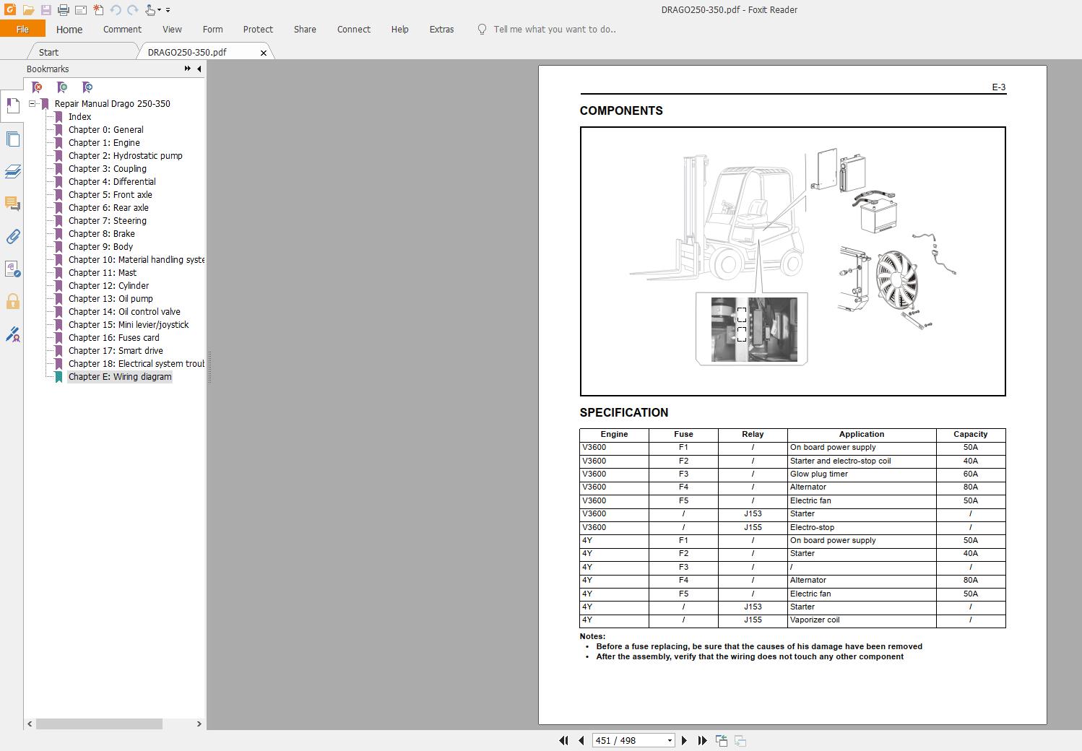Switch to the Form ribbon tab
This screenshot has height=751, width=1082.
[x=212, y=30]
